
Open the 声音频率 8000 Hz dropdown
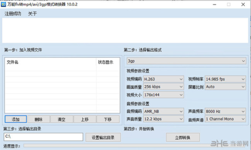(x=225, y=111)
